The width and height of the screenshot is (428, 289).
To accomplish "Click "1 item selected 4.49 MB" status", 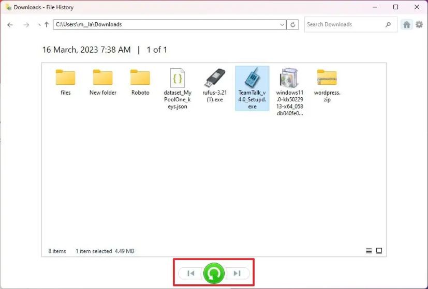I will coord(105,251).
